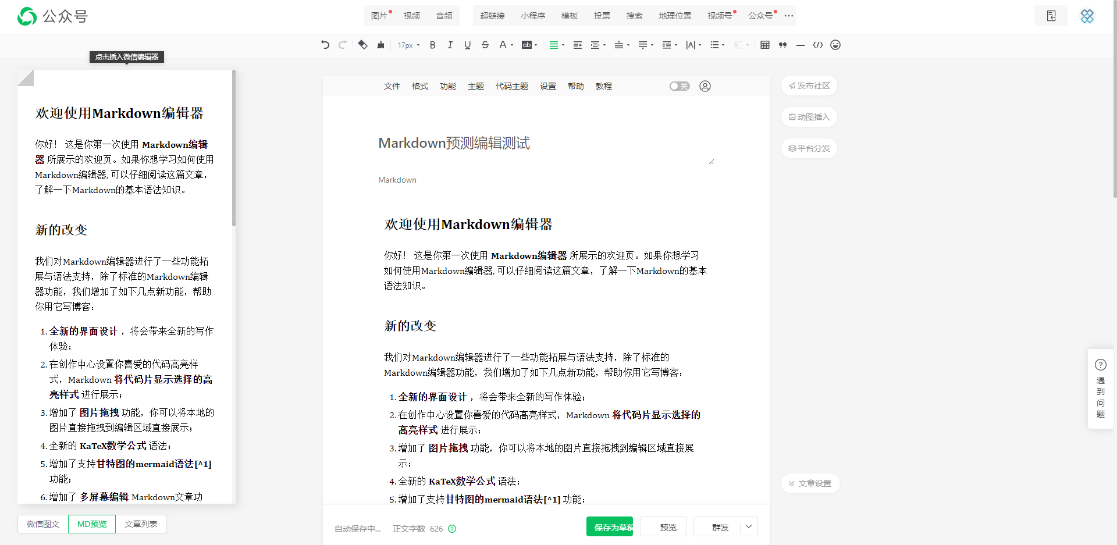
Task: Click the redo arrow icon
Action: tap(343, 45)
